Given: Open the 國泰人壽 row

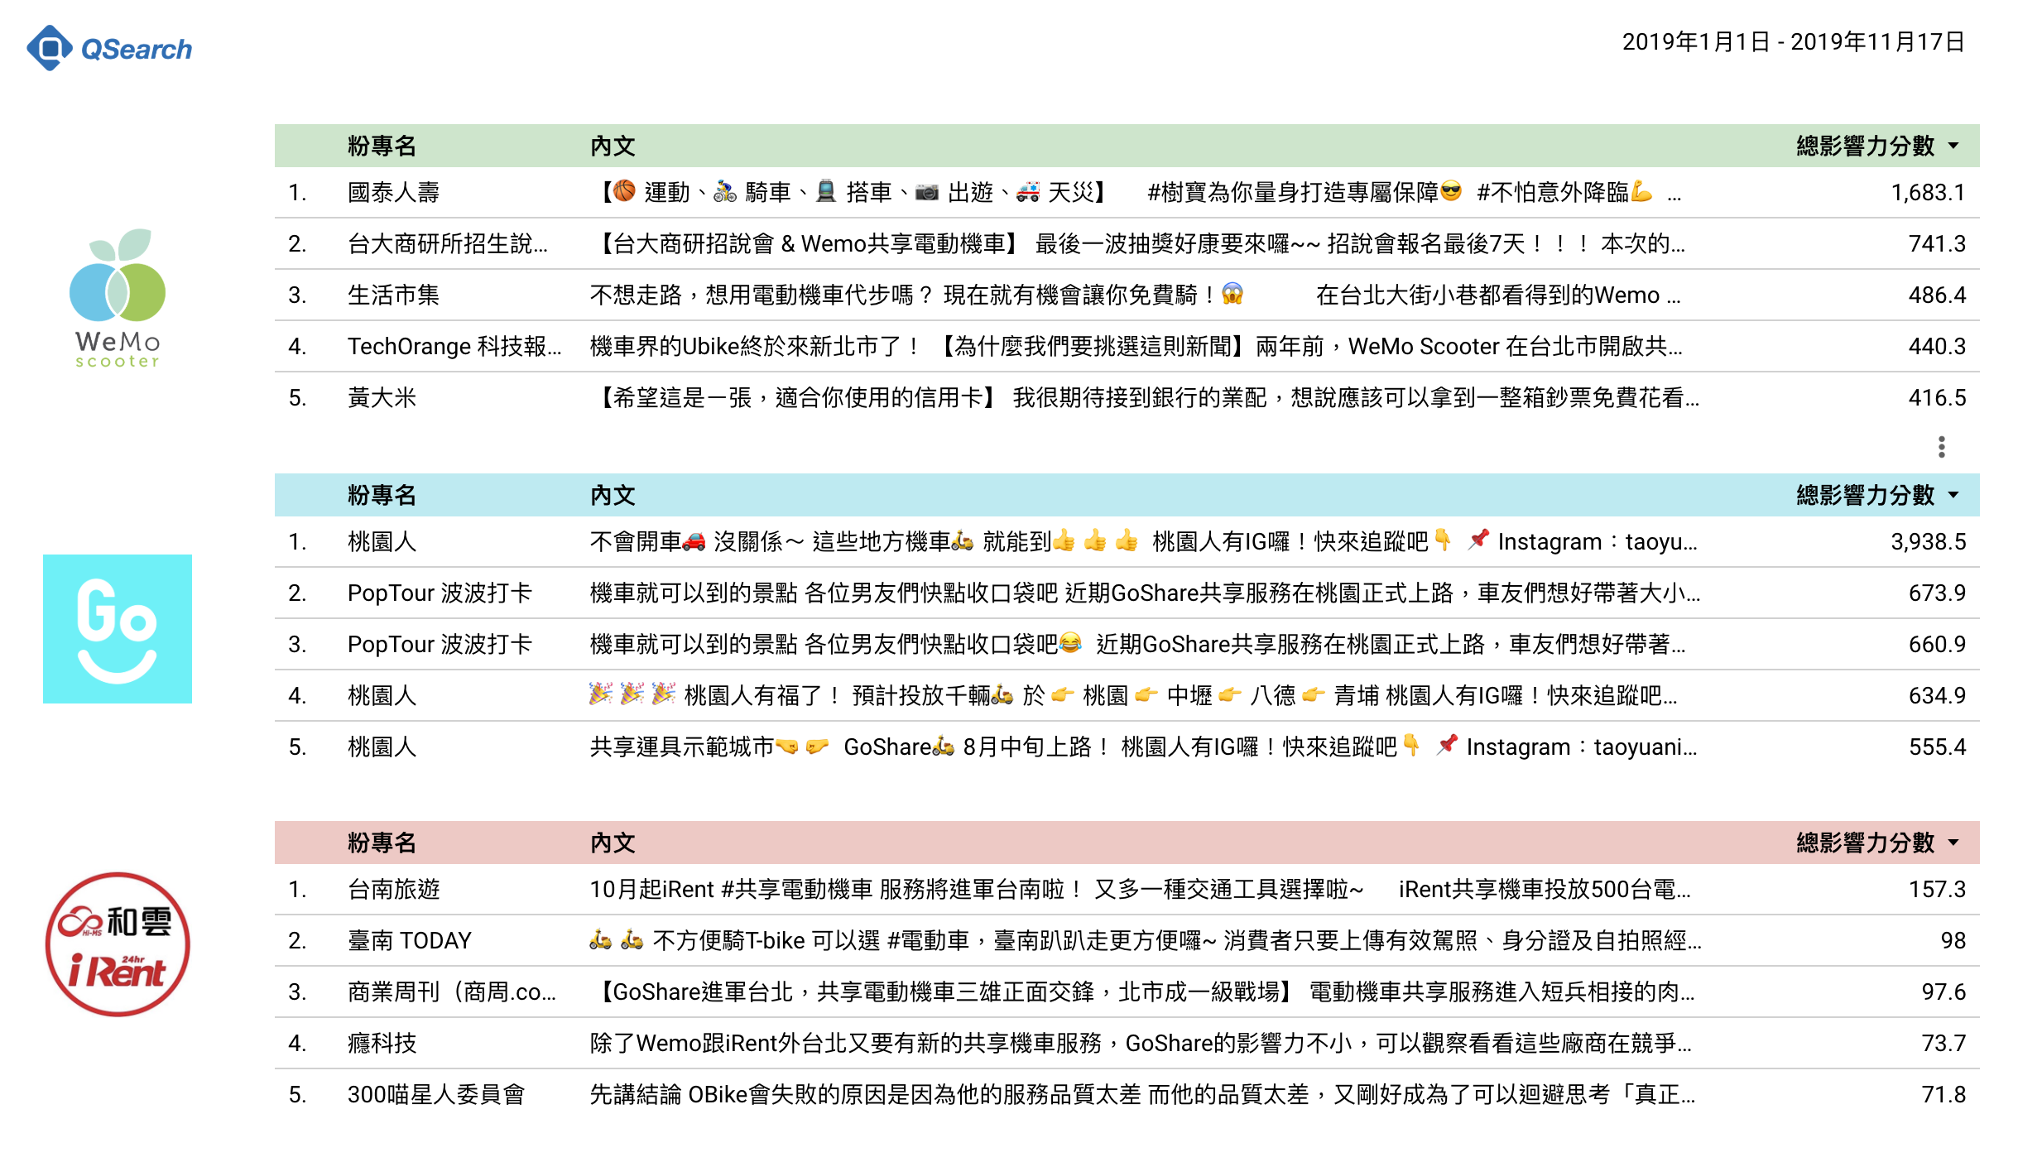Looking at the screenshot, I should point(394,193).
